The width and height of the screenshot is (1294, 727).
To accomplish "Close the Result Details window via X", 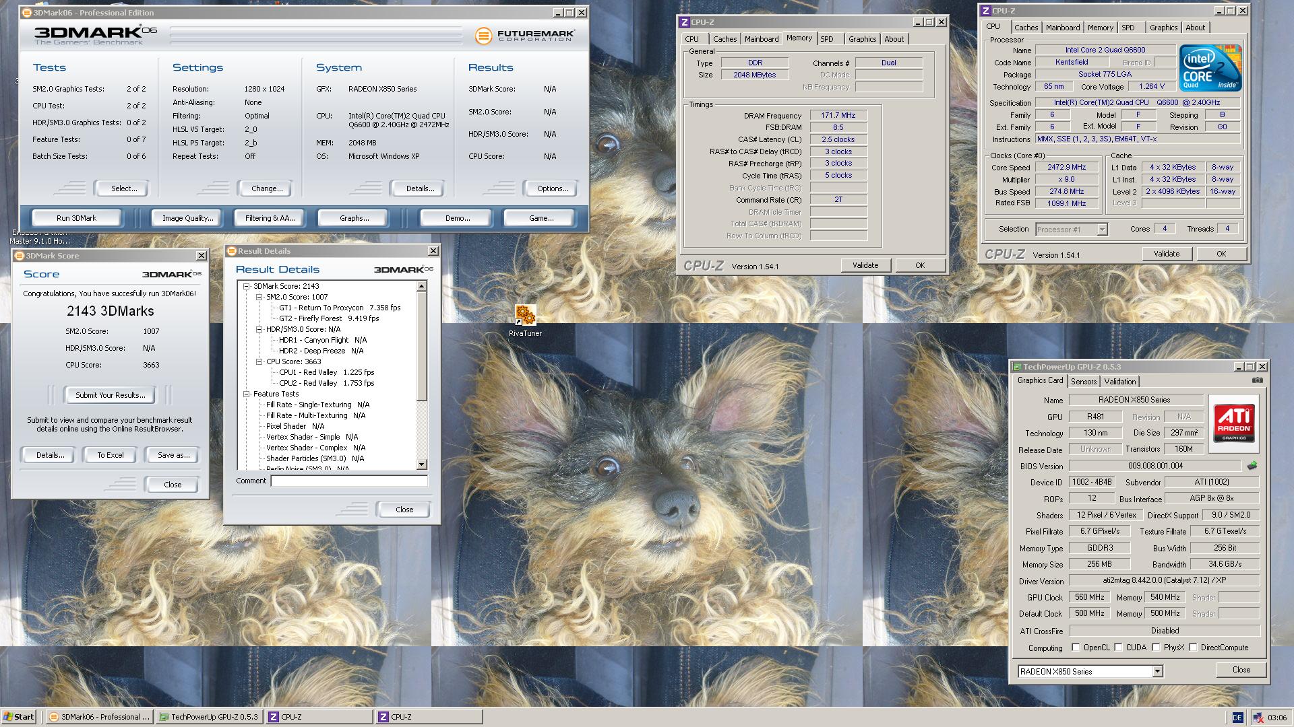I will (433, 251).
